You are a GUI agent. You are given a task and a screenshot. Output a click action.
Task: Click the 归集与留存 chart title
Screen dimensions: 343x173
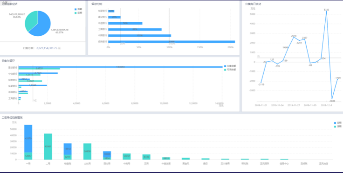[x=8, y=61]
